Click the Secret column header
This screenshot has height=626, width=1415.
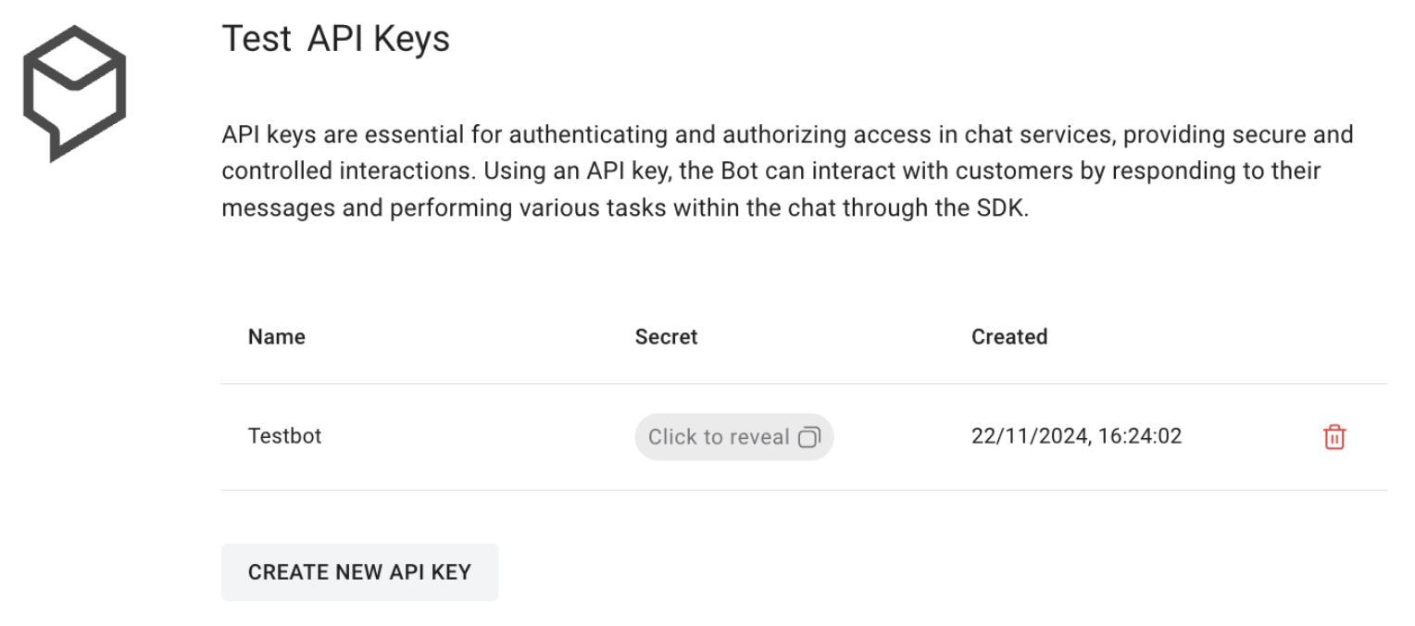coord(666,336)
